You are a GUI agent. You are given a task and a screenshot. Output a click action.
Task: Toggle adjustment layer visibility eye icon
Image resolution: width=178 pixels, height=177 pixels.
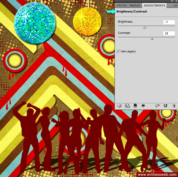[x=143, y=106]
